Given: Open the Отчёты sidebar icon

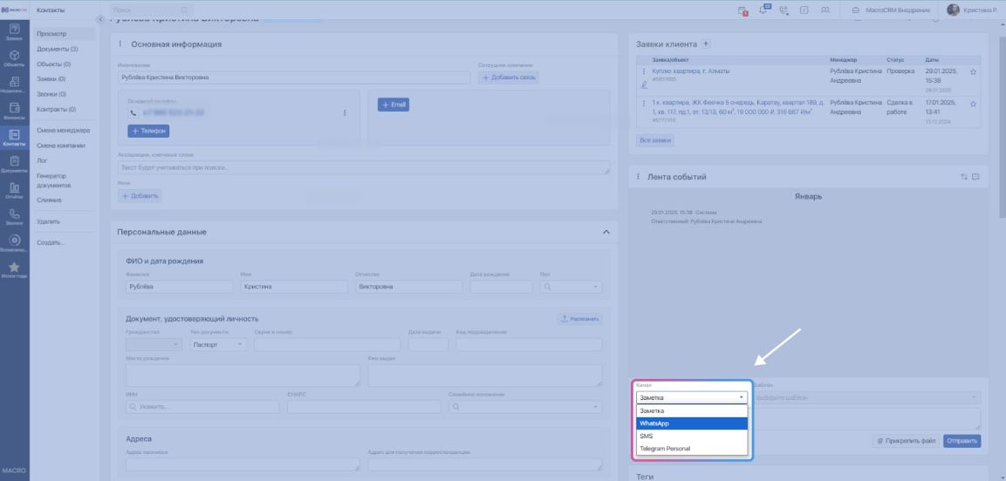Looking at the screenshot, I should pos(13,191).
